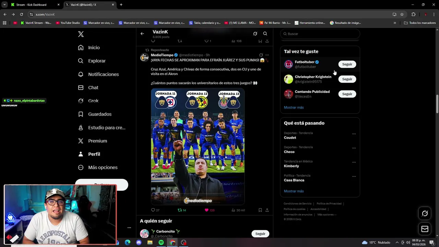Click the Buscar search field
The image size is (439, 247).
(320, 34)
